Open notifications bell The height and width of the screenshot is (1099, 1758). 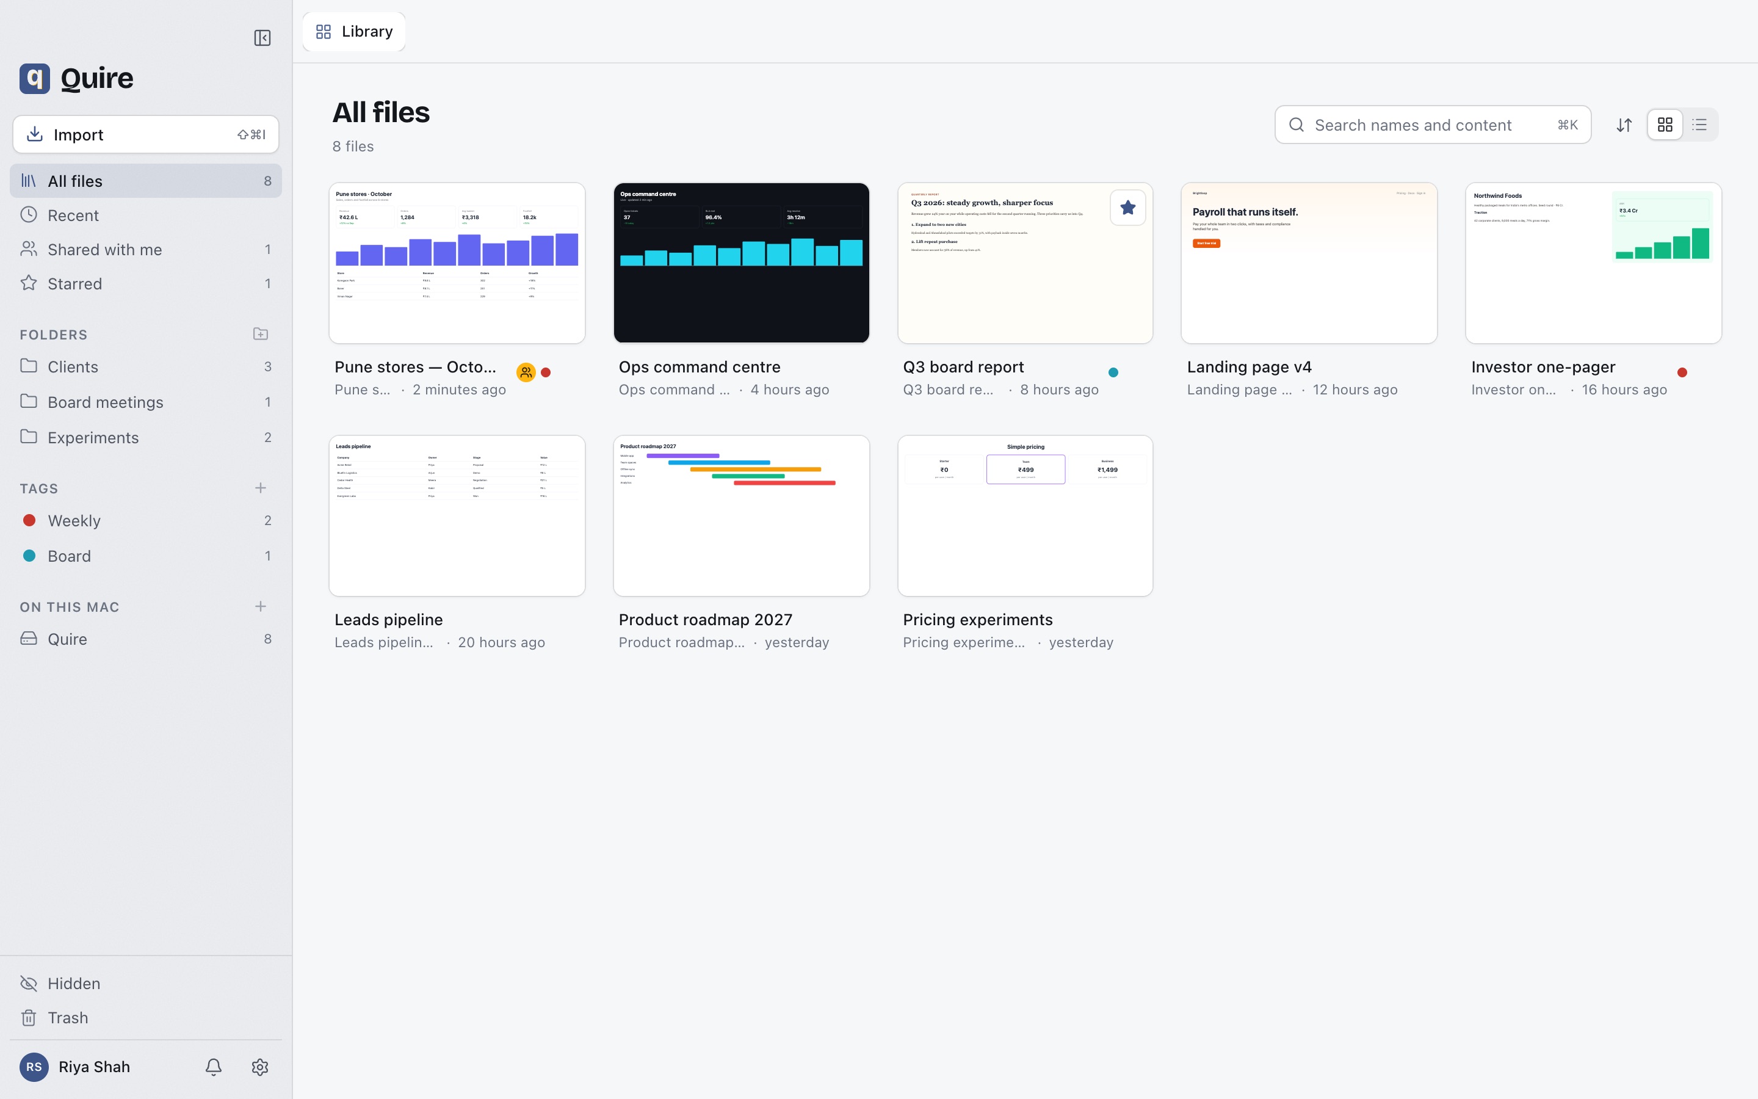pos(214,1066)
